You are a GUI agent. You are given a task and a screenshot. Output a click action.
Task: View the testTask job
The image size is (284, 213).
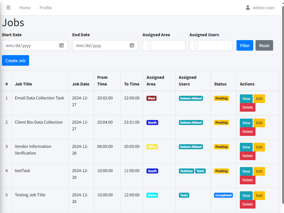pyautogui.click(x=246, y=171)
